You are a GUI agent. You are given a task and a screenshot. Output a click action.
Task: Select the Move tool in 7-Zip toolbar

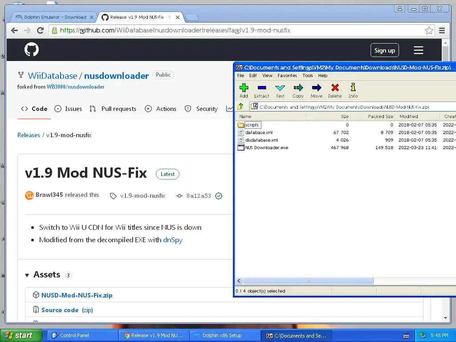tap(317, 91)
